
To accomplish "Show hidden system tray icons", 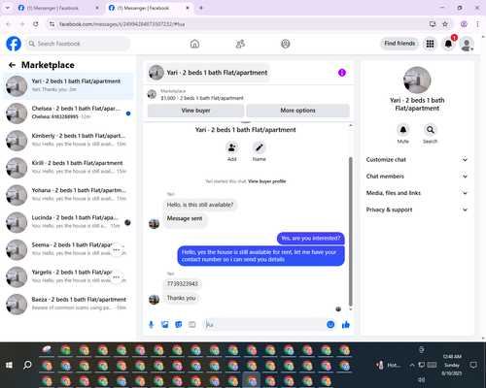I will 412,365.
